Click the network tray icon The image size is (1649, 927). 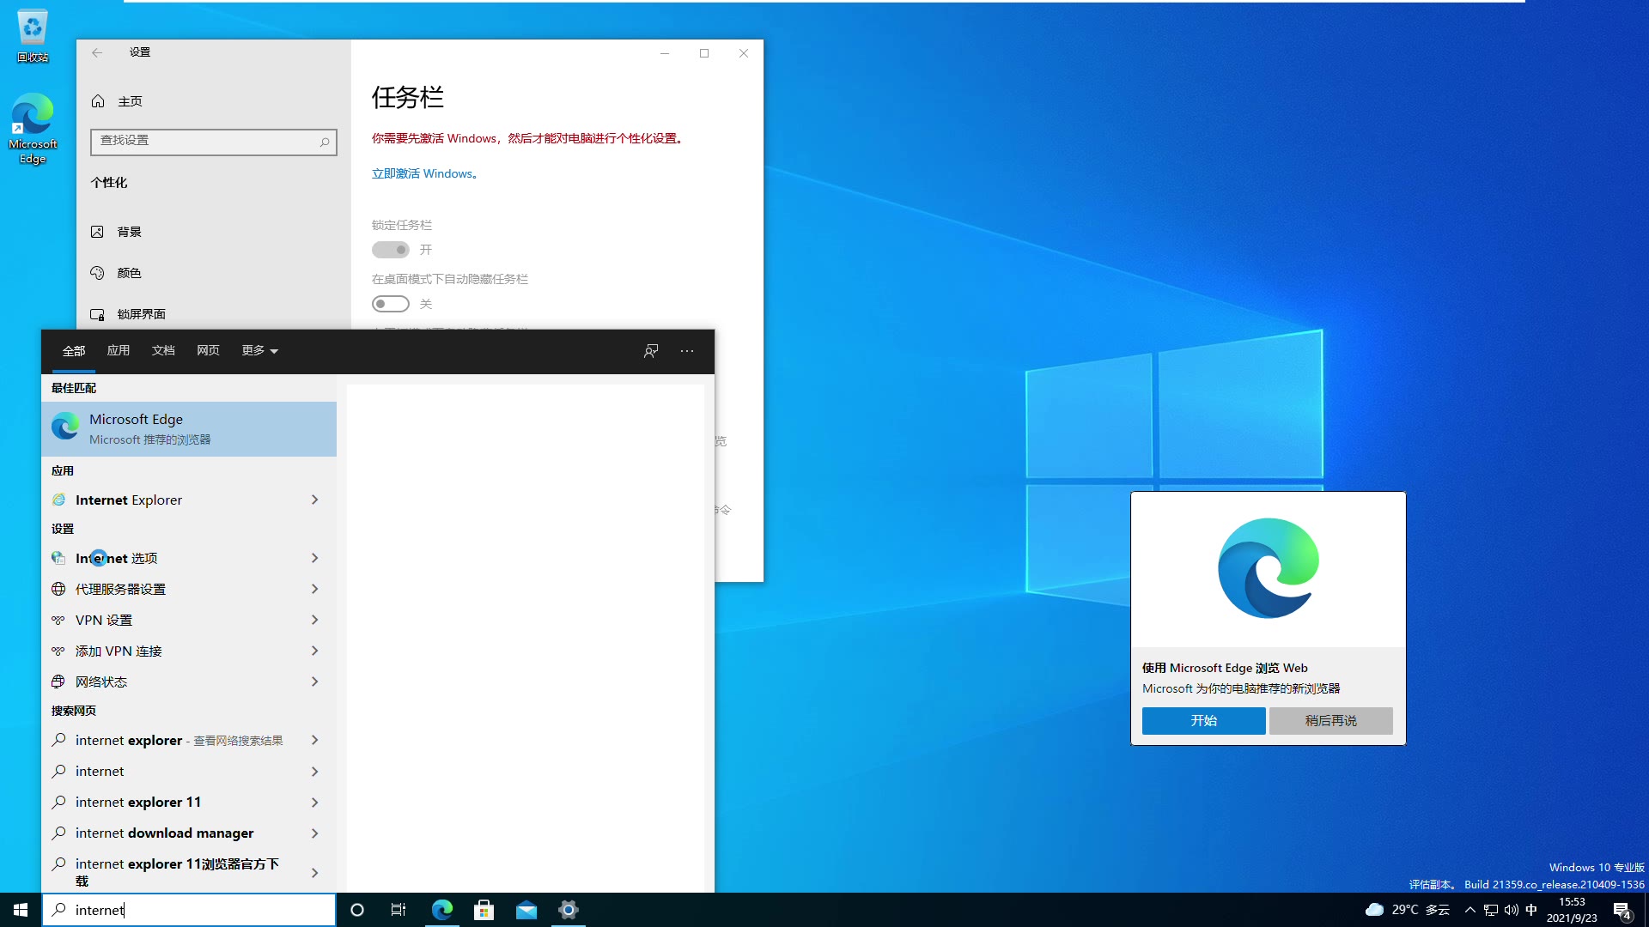tap(1490, 910)
